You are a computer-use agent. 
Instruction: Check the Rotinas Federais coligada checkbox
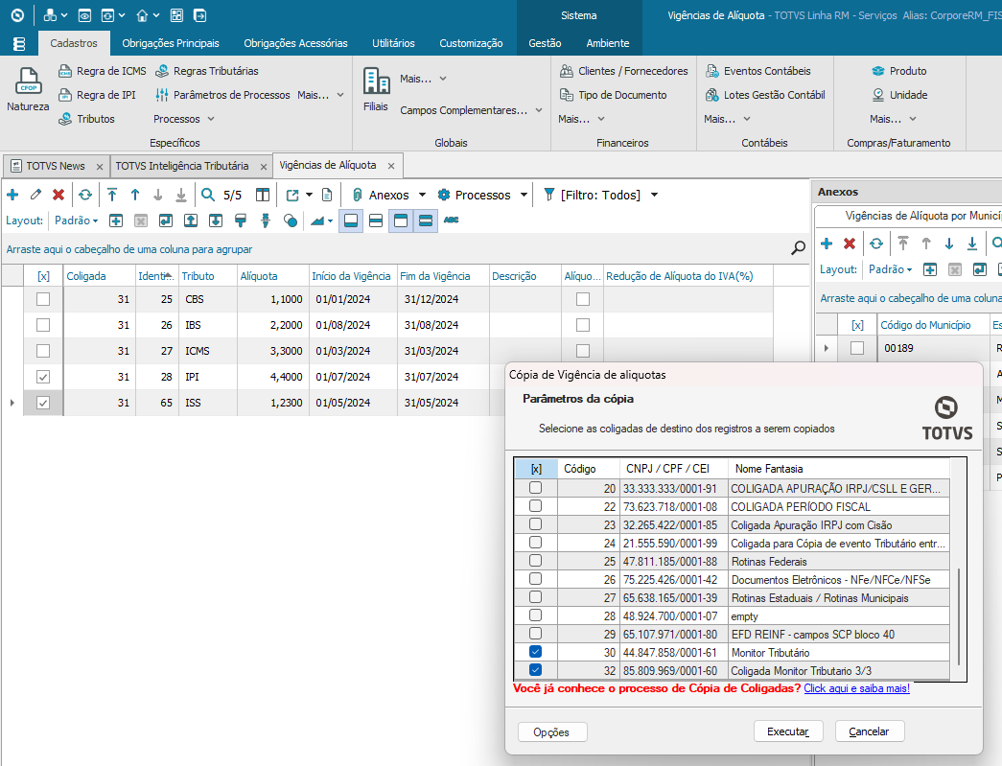coord(535,561)
